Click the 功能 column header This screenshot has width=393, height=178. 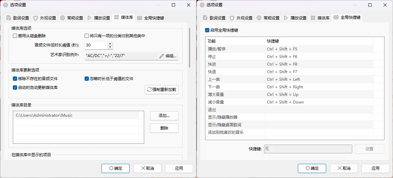click(x=235, y=41)
